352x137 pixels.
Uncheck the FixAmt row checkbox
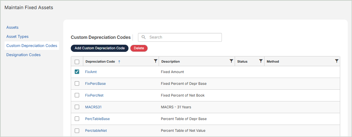(77, 72)
